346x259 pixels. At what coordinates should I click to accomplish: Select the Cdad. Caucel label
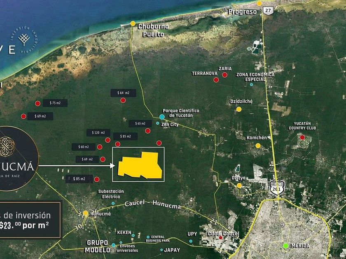pos(223,234)
